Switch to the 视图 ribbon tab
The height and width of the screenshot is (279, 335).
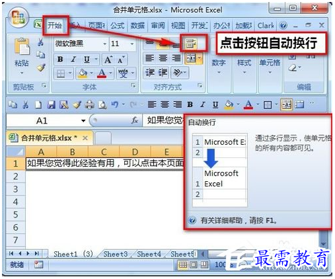point(178,26)
